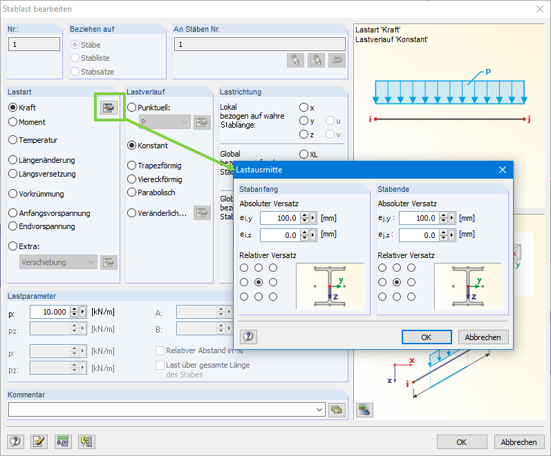Click the multi-select members icon under An Stäben Nr.
Image resolution: width=551 pixels, height=456 pixels.
coord(316,60)
